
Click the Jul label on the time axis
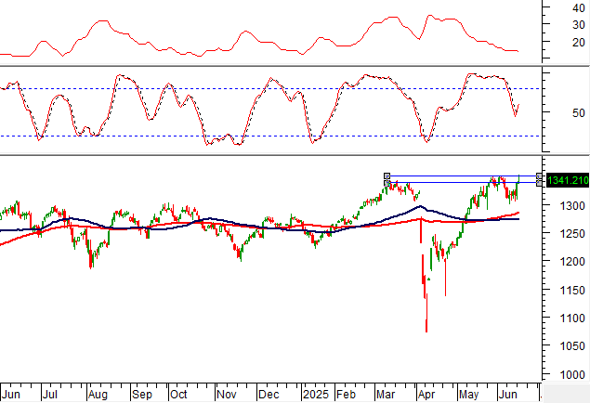pos(49,395)
